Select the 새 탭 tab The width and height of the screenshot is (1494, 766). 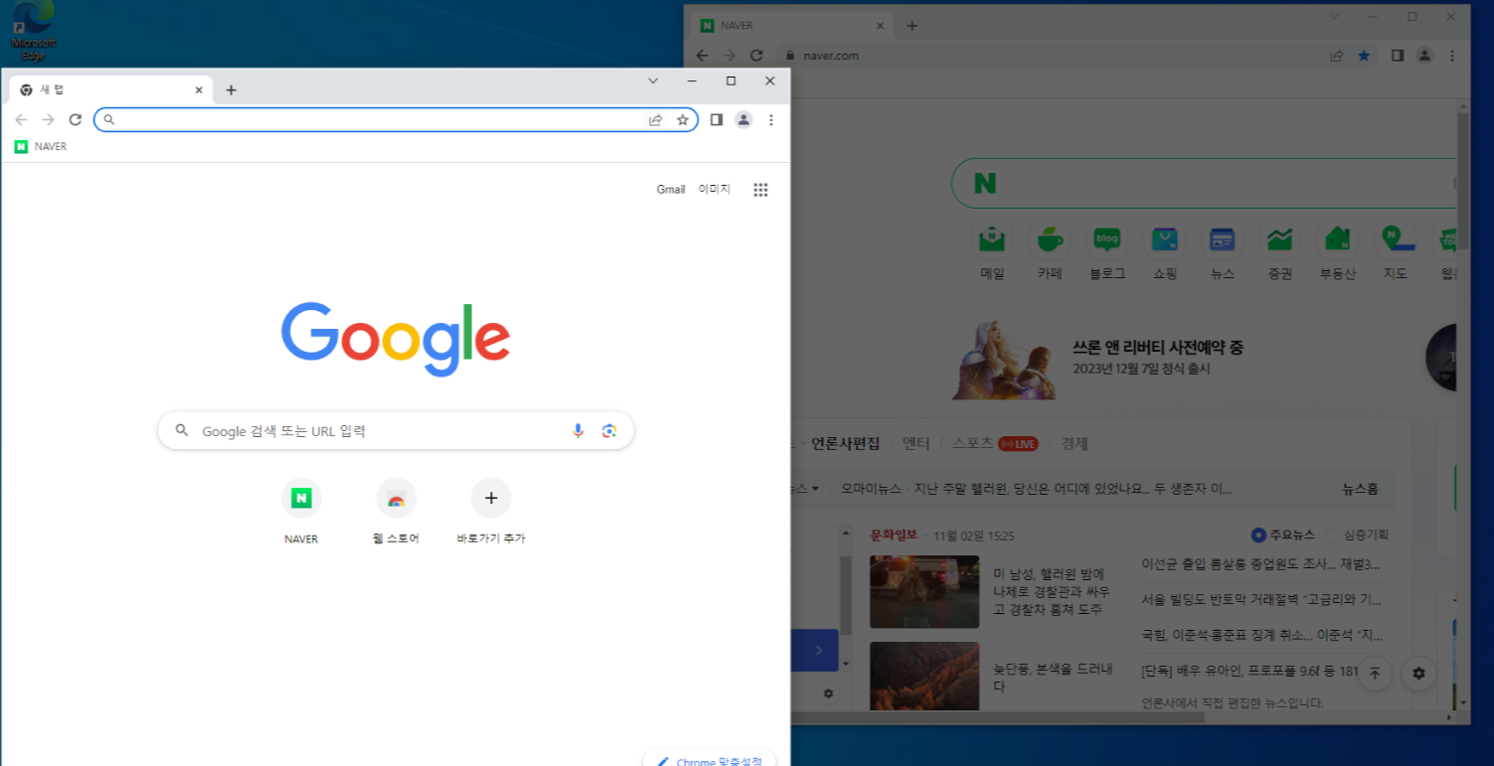coord(109,89)
